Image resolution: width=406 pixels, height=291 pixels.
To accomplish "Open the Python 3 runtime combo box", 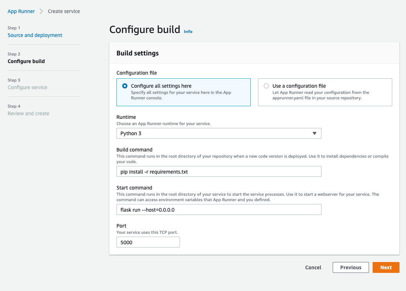I will (214, 133).
